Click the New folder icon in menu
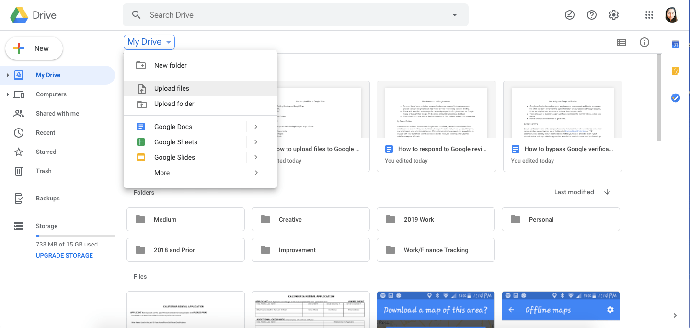Image resolution: width=690 pixels, height=328 pixels. point(141,65)
